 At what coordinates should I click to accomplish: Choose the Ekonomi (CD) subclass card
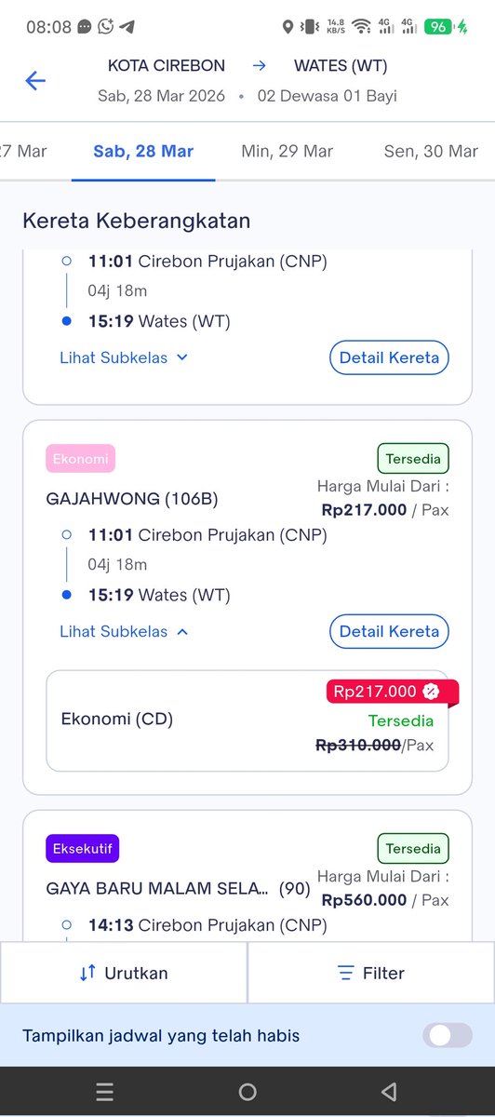tap(247, 720)
